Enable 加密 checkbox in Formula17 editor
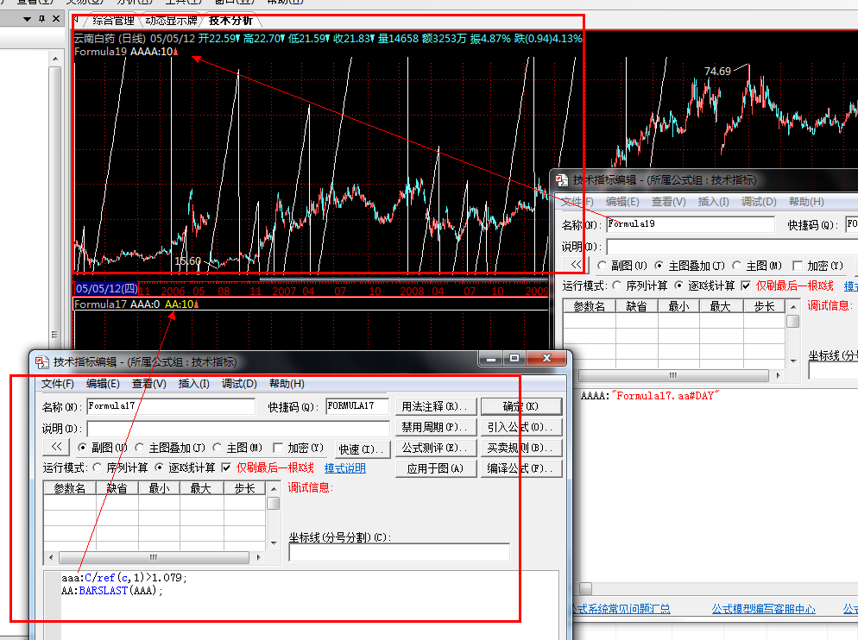This screenshot has height=640, width=858. coord(278,448)
